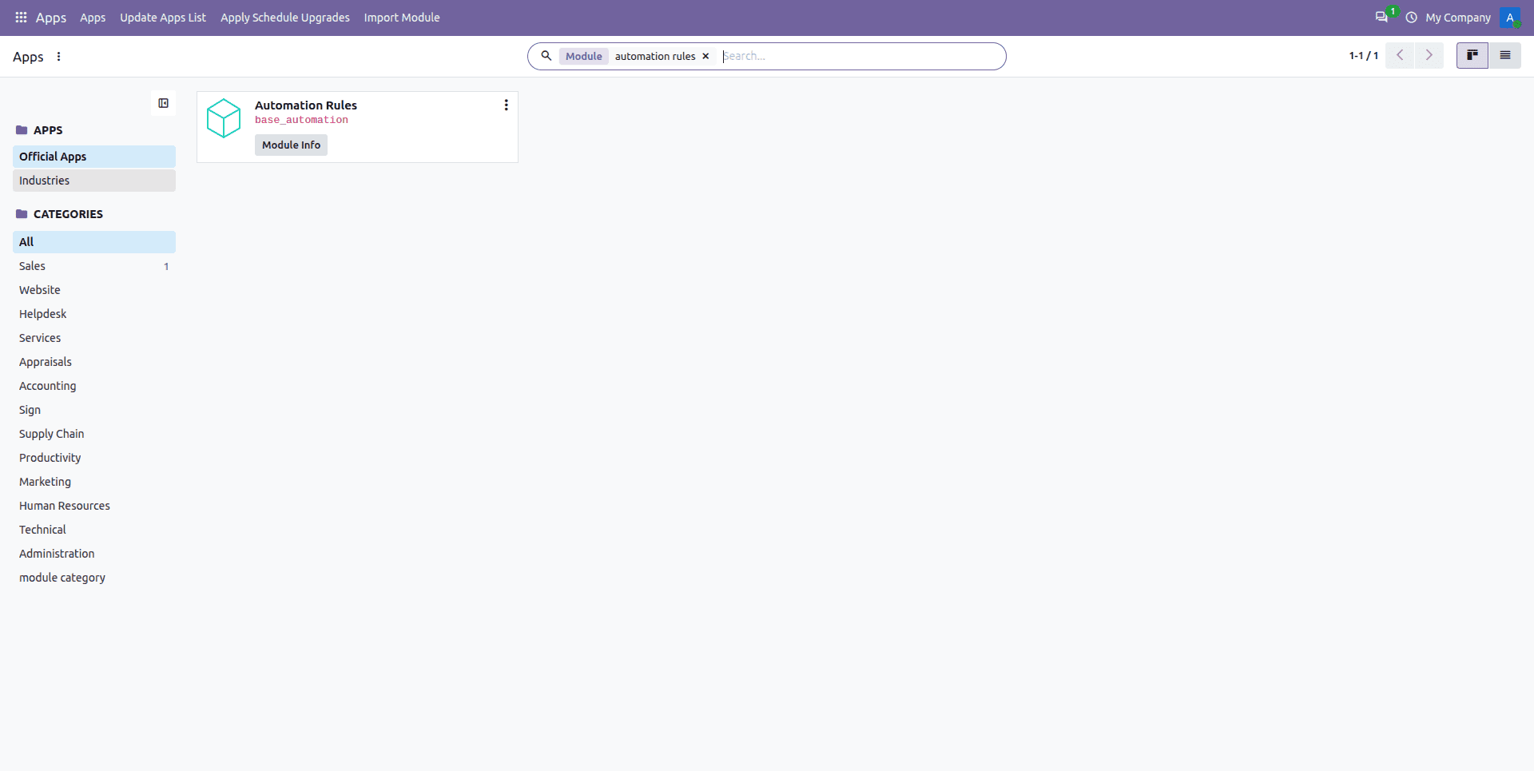Focus the search input field
Screen dimensions: 1534x771
click(859, 56)
